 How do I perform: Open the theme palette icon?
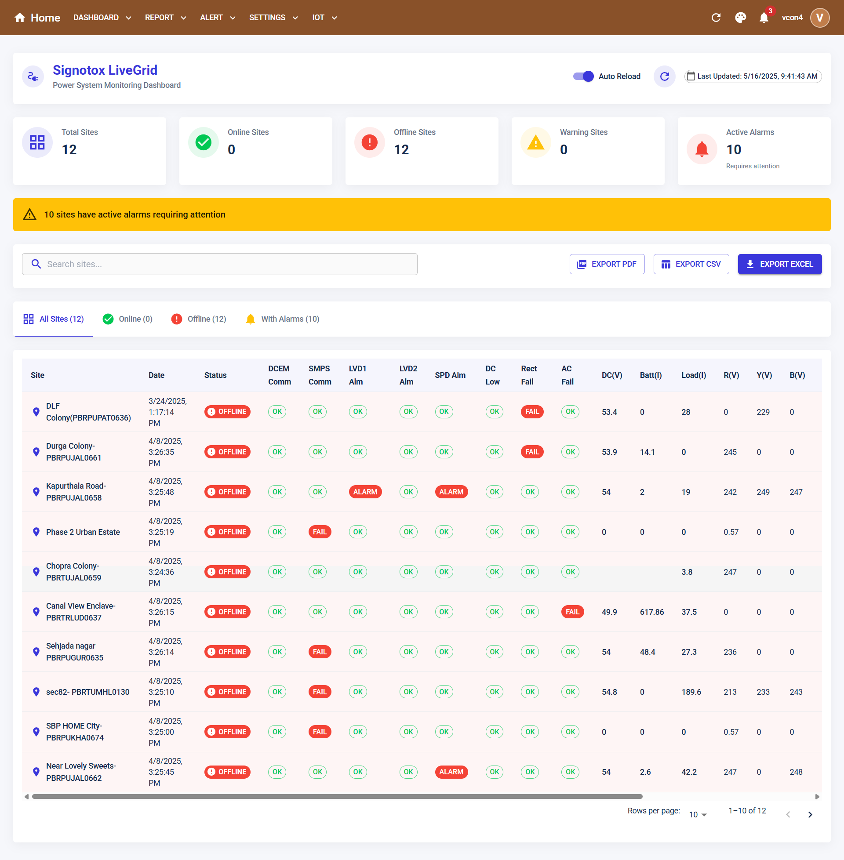740,18
